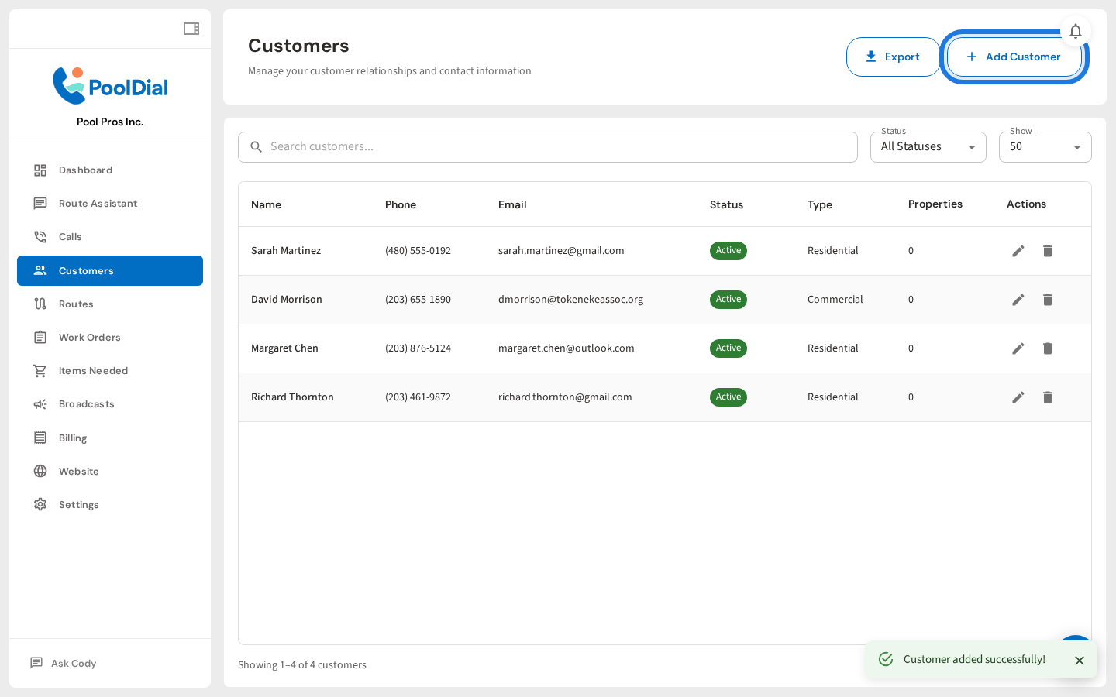This screenshot has width=1116, height=697.
Task: Open the Route Assistant page
Action: tap(98, 204)
